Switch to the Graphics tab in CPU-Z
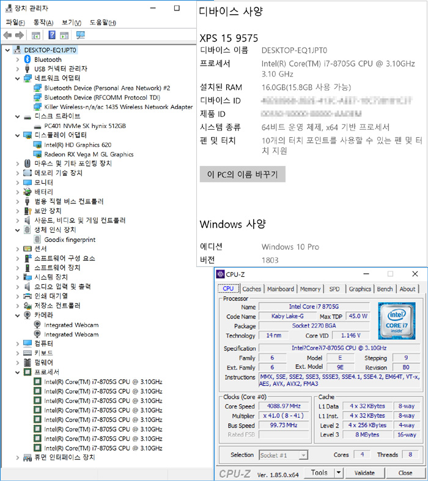Screen dimensions: 428x482 [360, 289]
